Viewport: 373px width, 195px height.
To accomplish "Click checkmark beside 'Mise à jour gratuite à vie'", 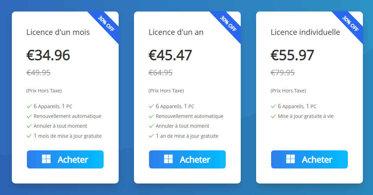I will (274, 116).
